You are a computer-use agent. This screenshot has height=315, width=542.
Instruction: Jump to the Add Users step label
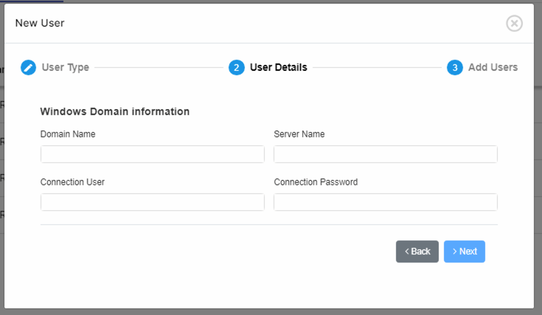pos(493,67)
